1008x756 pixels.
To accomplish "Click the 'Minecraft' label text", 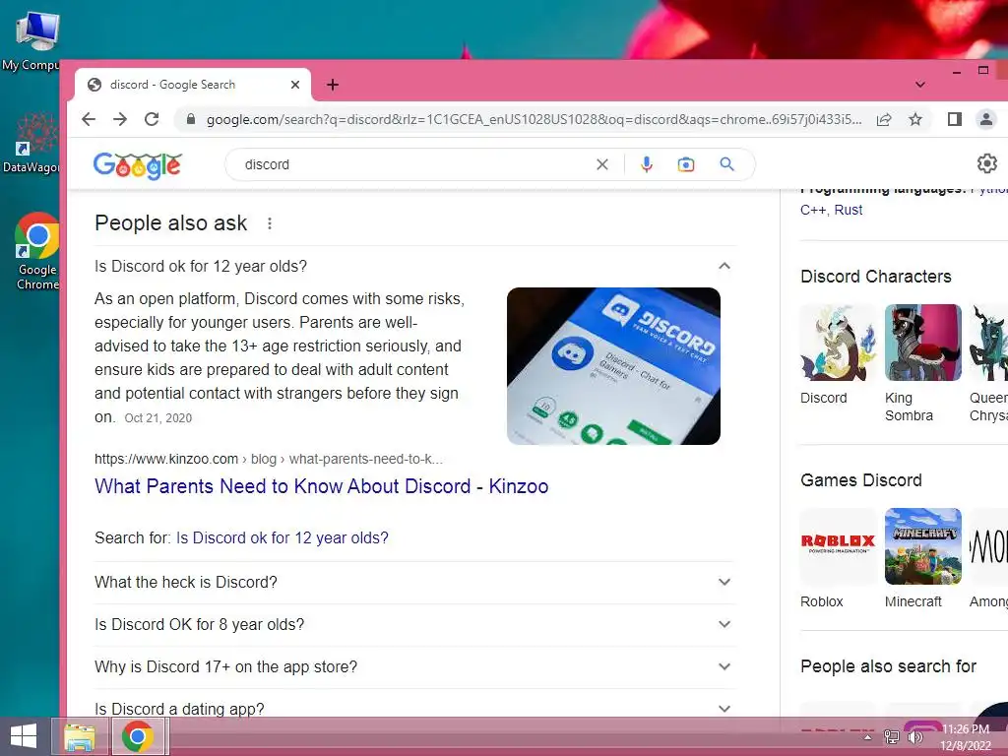I will click(x=913, y=601).
